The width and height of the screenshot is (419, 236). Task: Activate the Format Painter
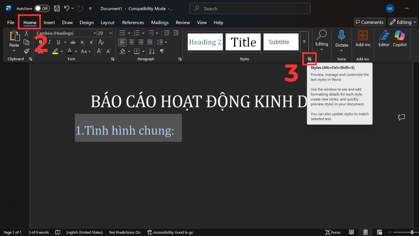(x=26, y=51)
